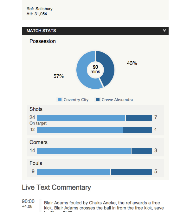The height and width of the screenshot is (212, 174).
Task: Click the 90:00 +4:06 commentary timestamp
Action: point(28,204)
